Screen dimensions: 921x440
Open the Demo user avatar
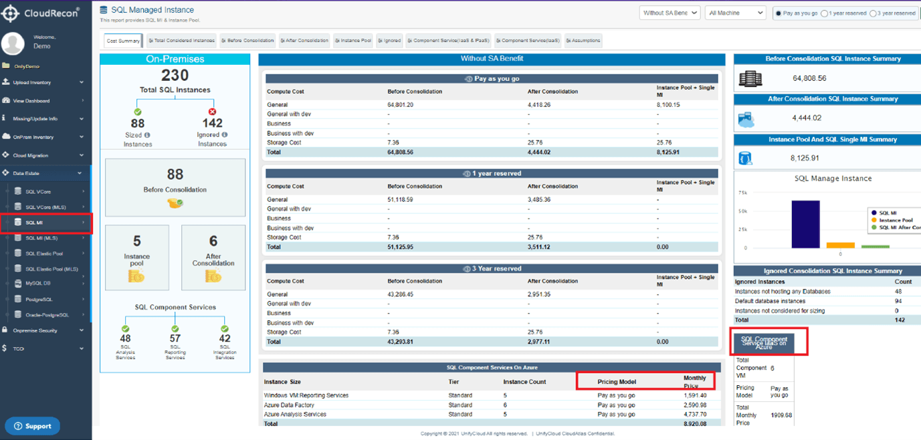click(13, 43)
